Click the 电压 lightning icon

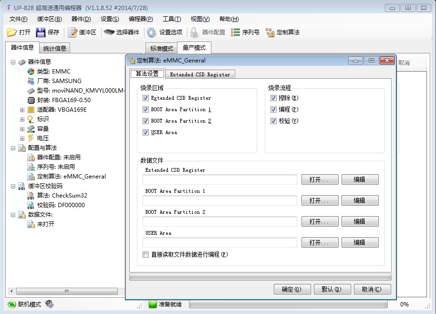pos(31,138)
